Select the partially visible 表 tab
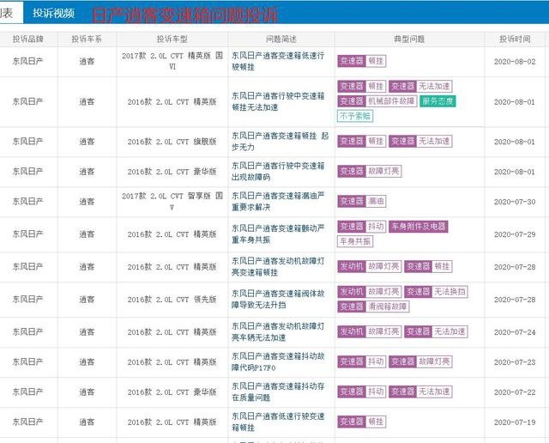549x443 pixels. pyautogui.click(x=6, y=13)
